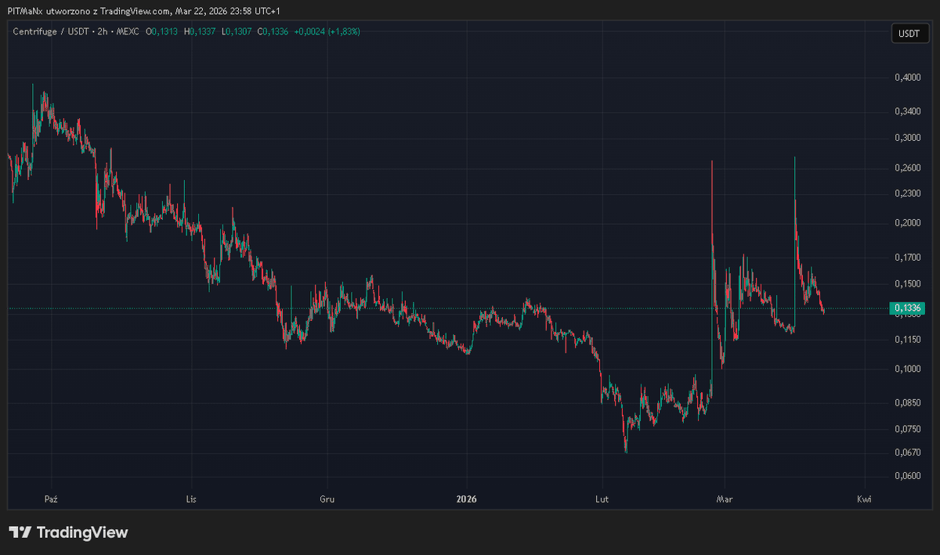Screen dimensions: 940x555
Task: Click the 0,2000 price axis label
Action: (x=908, y=223)
